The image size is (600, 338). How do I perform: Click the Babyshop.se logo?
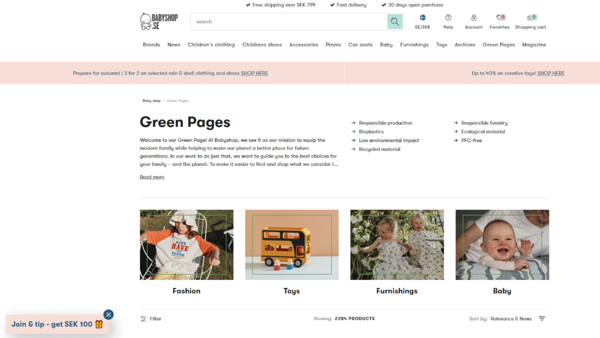(x=159, y=22)
